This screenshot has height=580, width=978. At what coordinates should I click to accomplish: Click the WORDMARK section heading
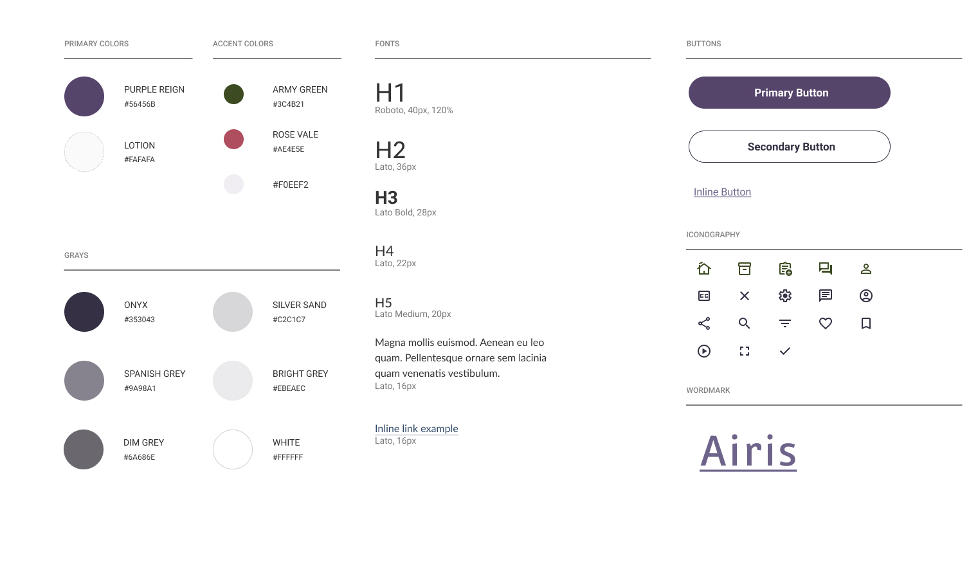pyautogui.click(x=708, y=390)
